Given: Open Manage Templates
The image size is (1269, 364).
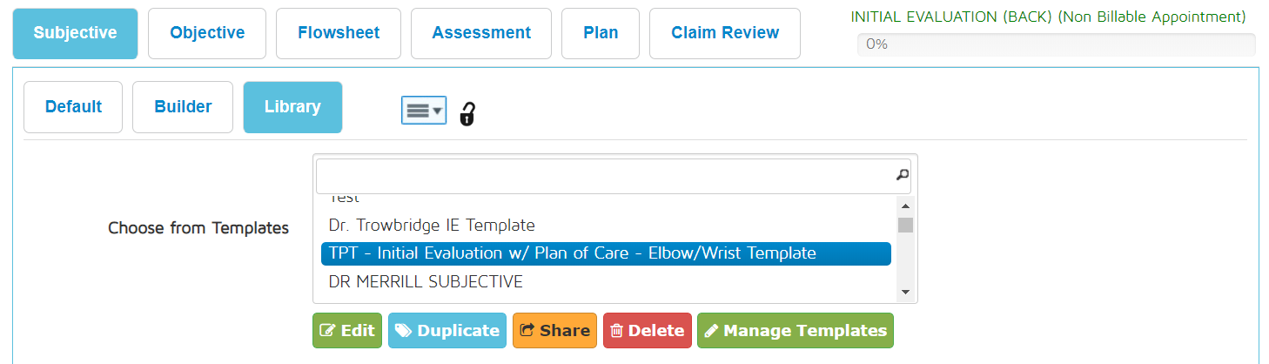Looking at the screenshot, I should 795,331.
